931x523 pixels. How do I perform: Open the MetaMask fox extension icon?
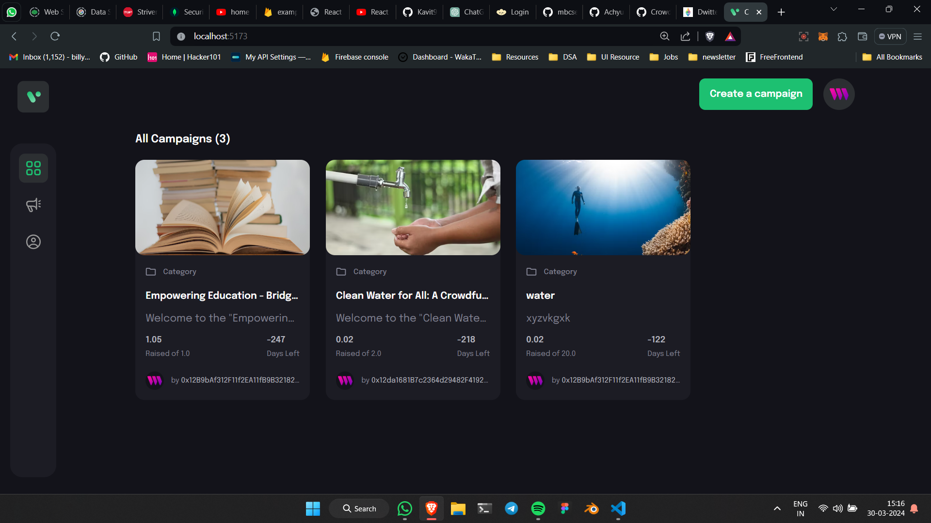tap(823, 36)
